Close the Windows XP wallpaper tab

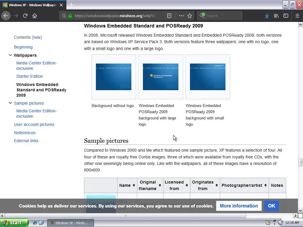coord(61,5)
